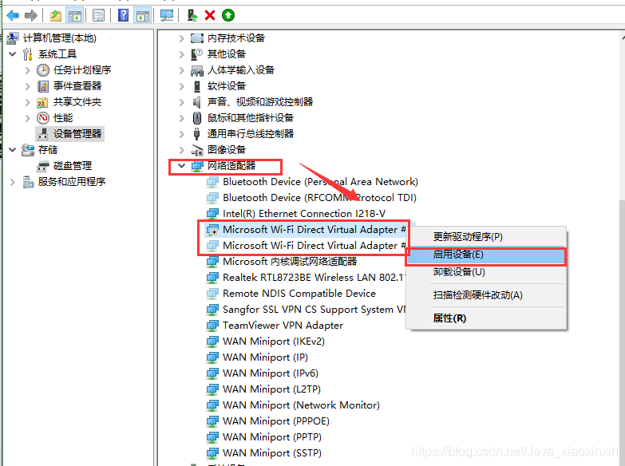Choose 启用设备(E) from context menu
The image size is (625, 466).
coord(486,255)
